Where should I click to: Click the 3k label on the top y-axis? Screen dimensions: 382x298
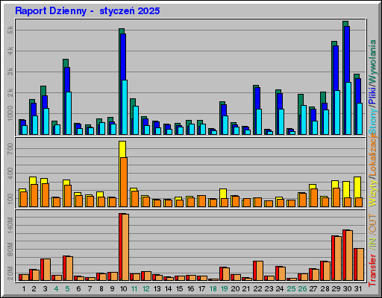tap(10, 72)
